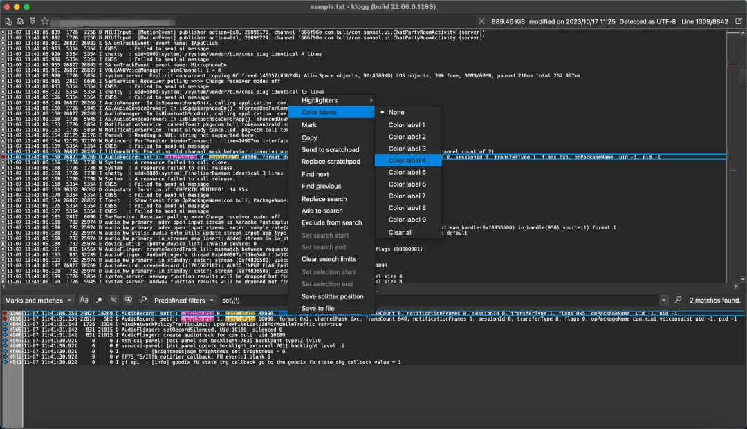Image resolution: width=747 pixels, height=429 pixels.
Task: Toggle the inverse match filter button
Action: click(x=113, y=301)
